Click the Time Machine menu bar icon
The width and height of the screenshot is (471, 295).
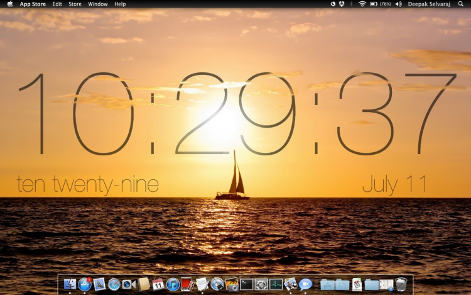(333, 4)
